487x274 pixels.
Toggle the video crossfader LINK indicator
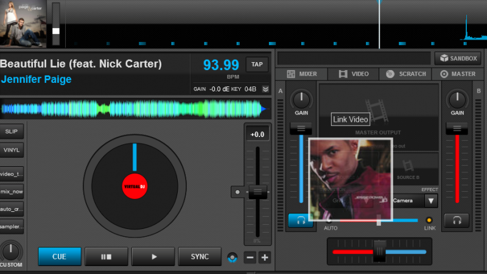pyautogui.click(x=429, y=220)
